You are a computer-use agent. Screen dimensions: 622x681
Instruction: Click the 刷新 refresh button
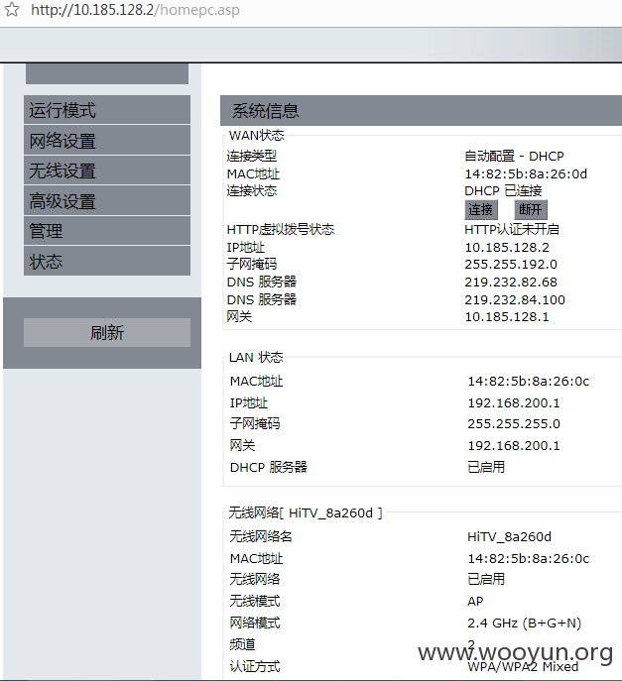(107, 333)
